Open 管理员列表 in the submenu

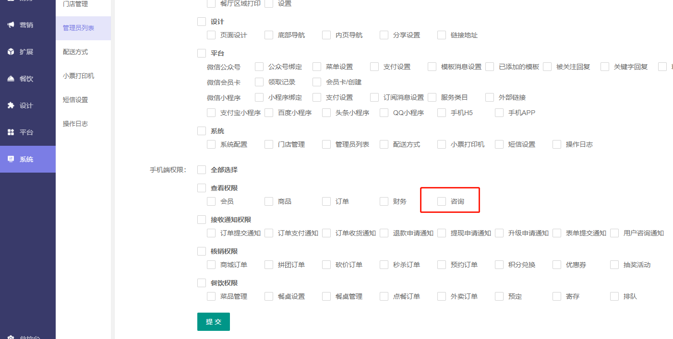(78, 28)
